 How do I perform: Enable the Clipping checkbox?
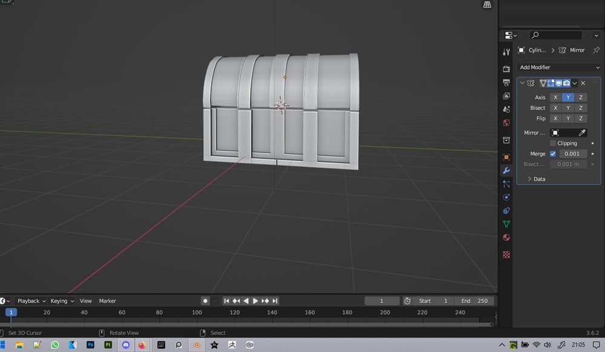click(x=553, y=144)
